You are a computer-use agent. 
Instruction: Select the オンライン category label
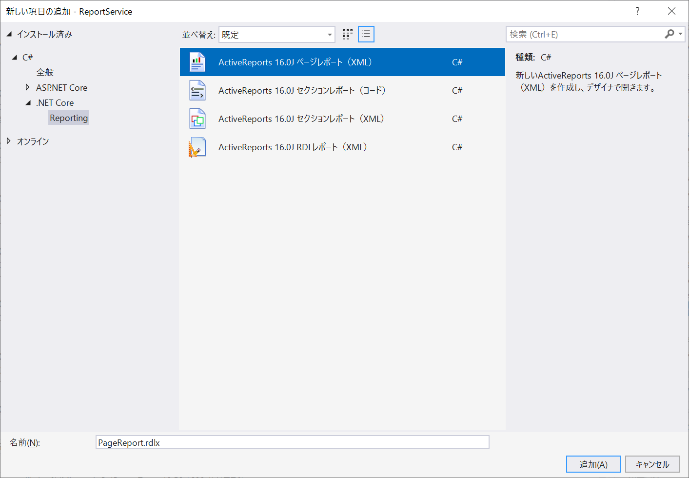[33, 141]
